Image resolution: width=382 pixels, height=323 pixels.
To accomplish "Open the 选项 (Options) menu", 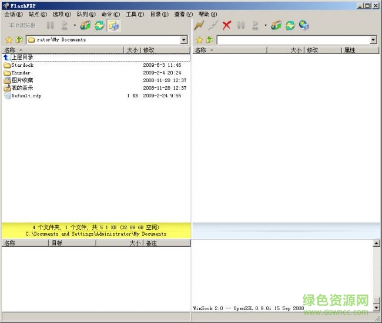I will click(x=62, y=14).
